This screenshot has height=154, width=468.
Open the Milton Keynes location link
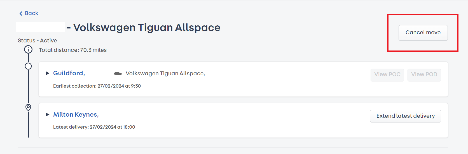[76, 114]
